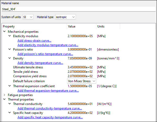The height and width of the screenshot is (122, 157).
Task: Collapse the Density property row
Action: coord(10,58)
